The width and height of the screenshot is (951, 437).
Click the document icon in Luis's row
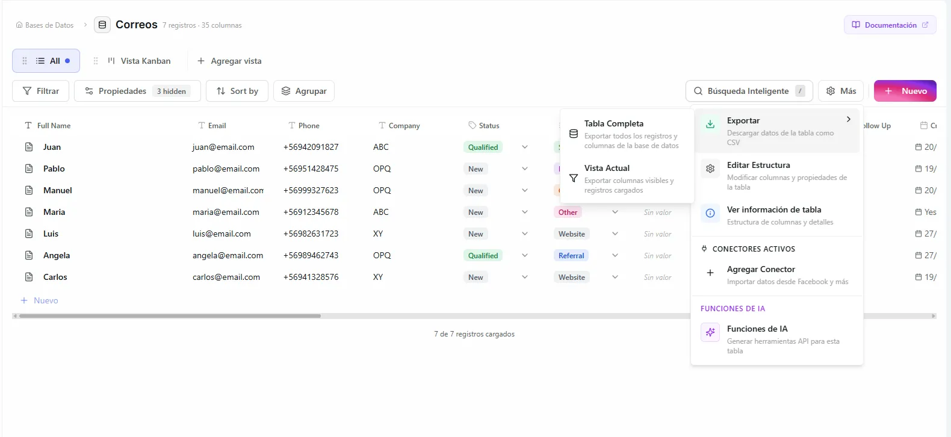(x=29, y=234)
